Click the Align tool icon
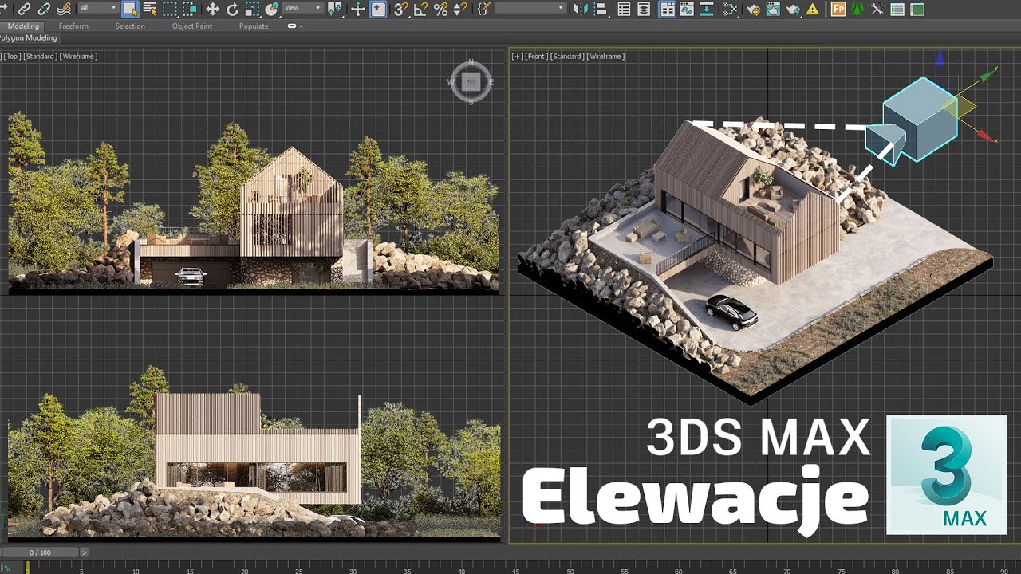Screen dimensions: 1021x574 point(601,9)
